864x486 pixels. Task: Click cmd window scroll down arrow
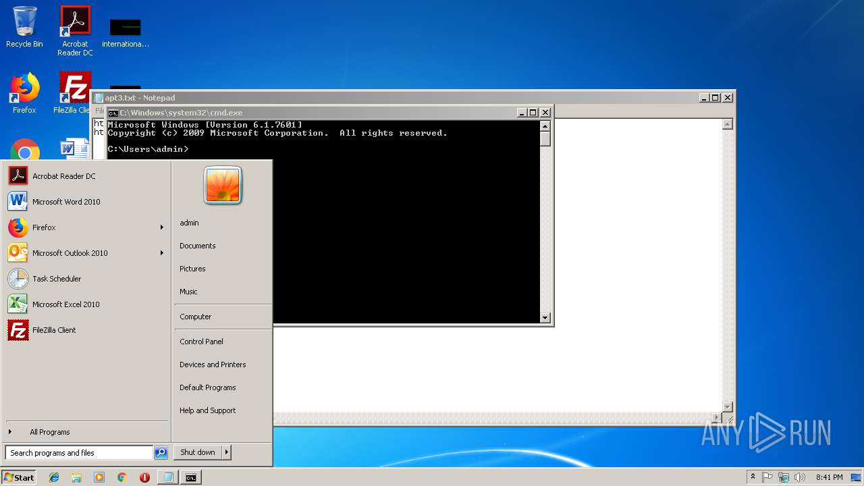pyautogui.click(x=545, y=317)
